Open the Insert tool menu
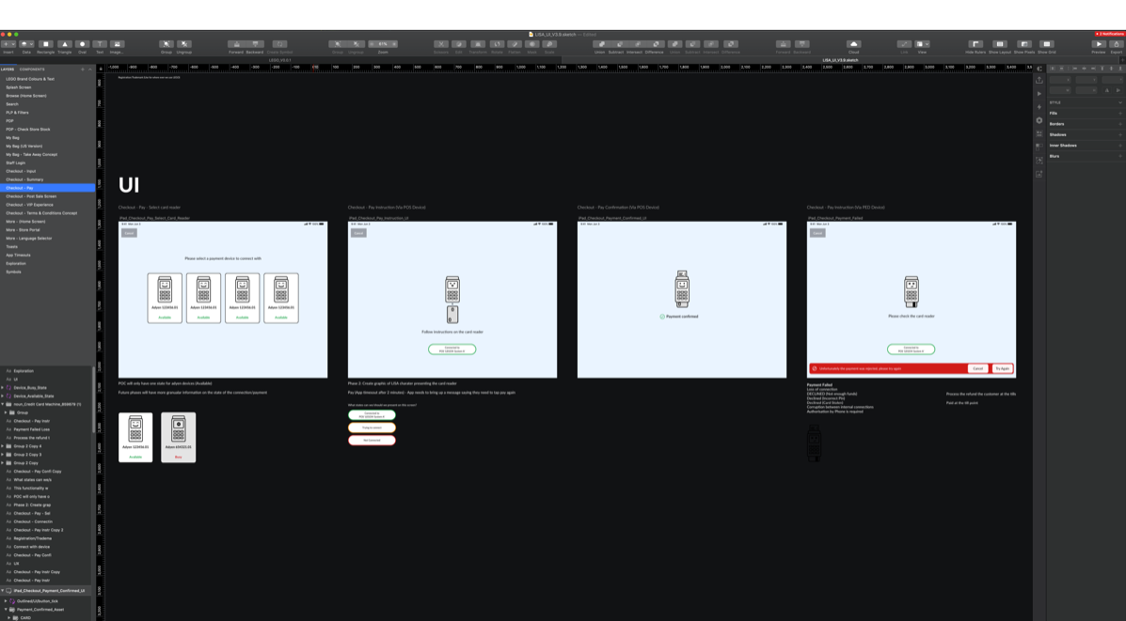Viewport: 1126px width, 621px height. 8,44
